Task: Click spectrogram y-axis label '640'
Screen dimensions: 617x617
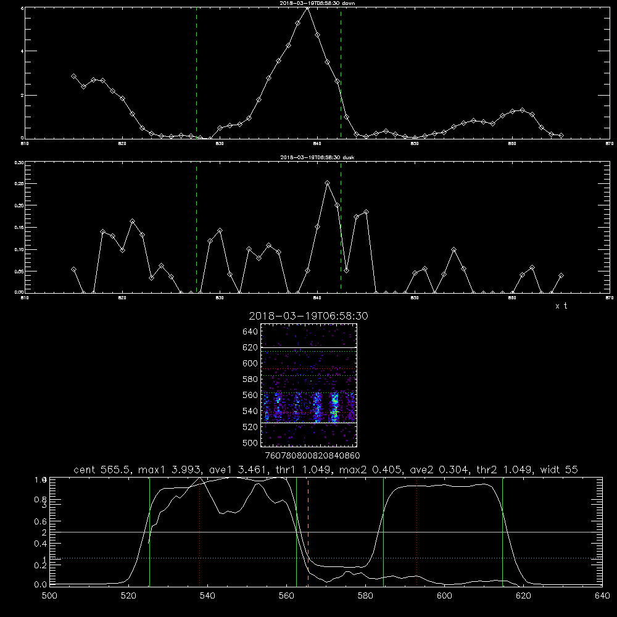Action: tap(251, 331)
